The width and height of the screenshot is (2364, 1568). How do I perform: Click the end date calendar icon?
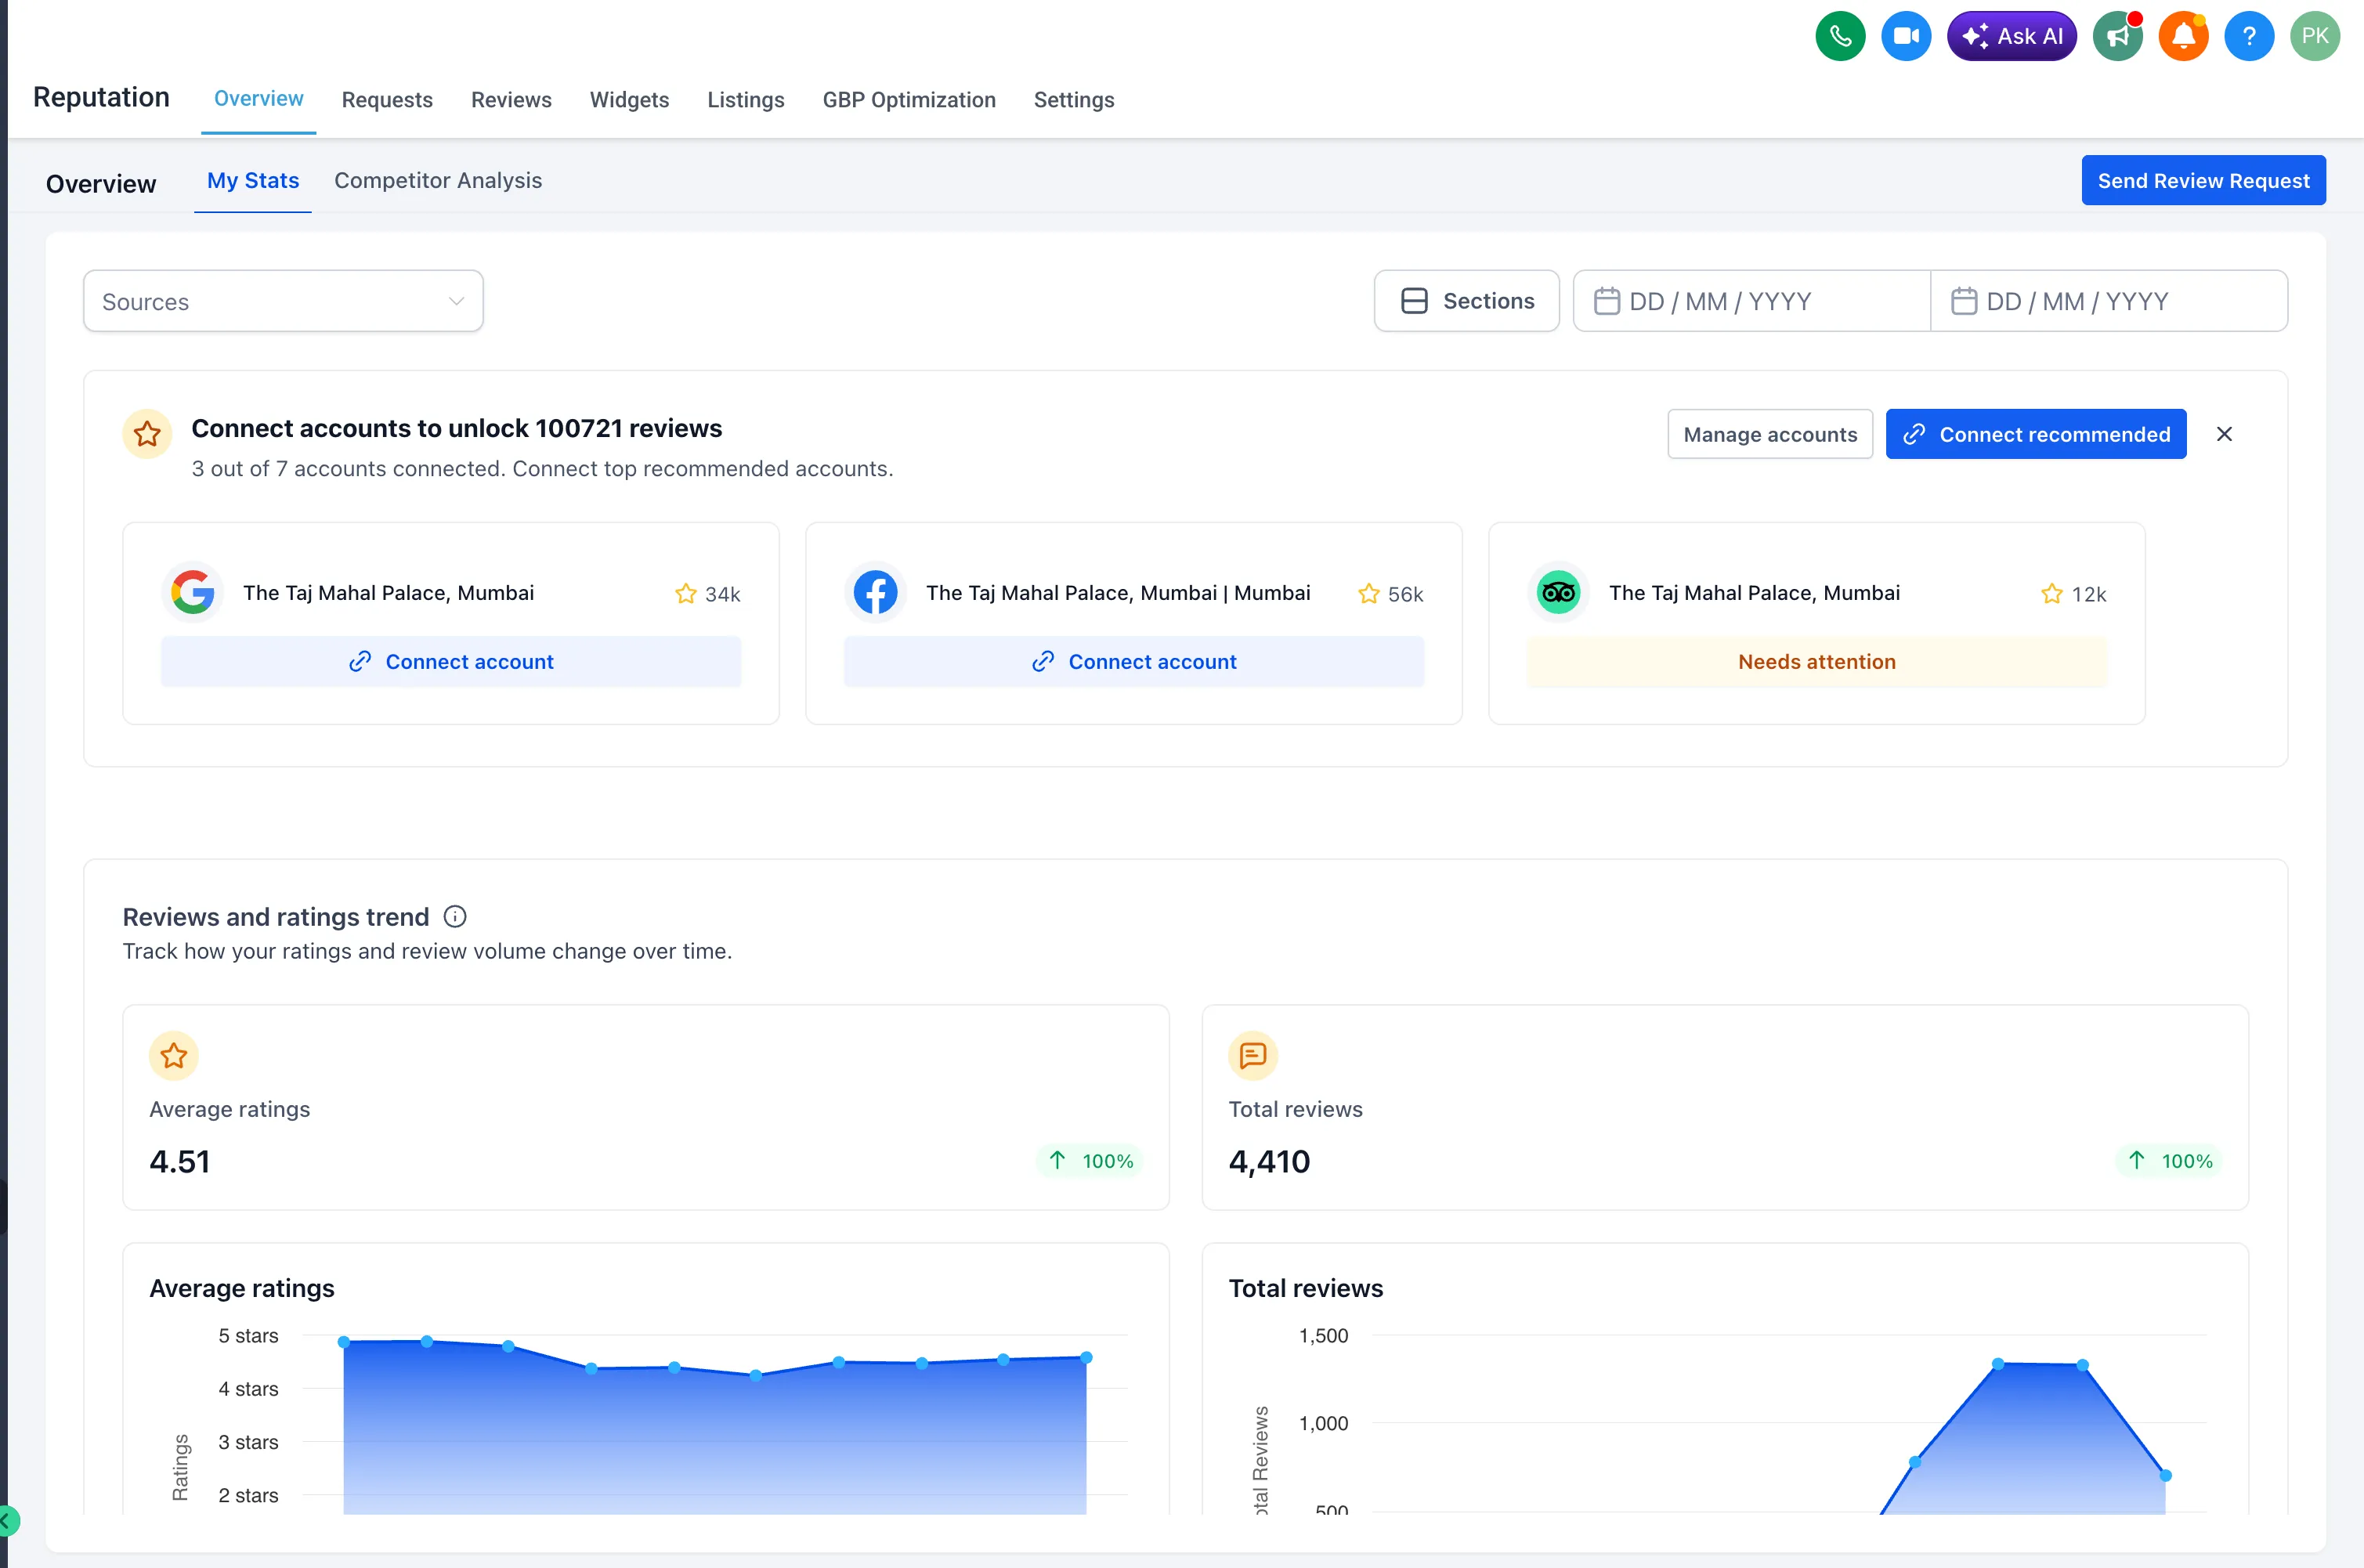[1963, 301]
